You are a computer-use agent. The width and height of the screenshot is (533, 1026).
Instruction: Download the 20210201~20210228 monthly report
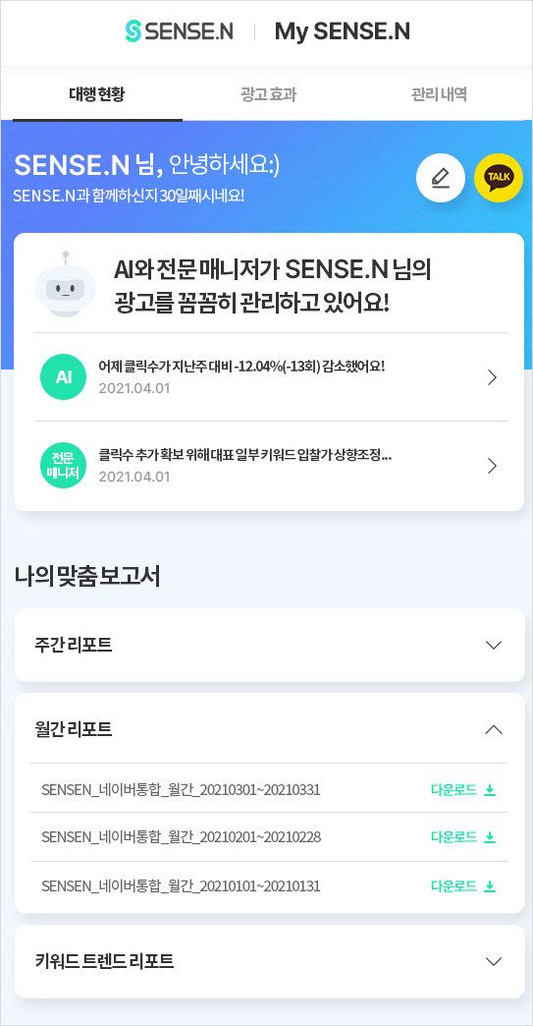463,837
